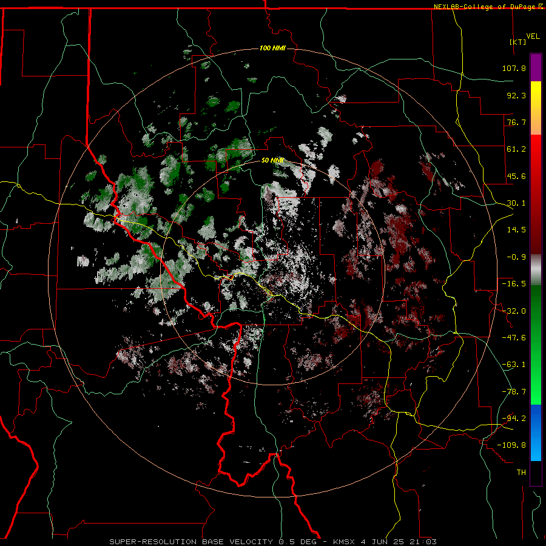Click the NEXLAB-College of DuPage label
The height and width of the screenshot is (546, 546).
click(485, 7)
